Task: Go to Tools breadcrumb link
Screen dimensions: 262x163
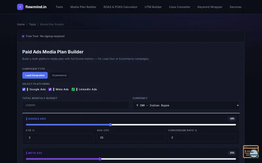Action: (32, 24)
